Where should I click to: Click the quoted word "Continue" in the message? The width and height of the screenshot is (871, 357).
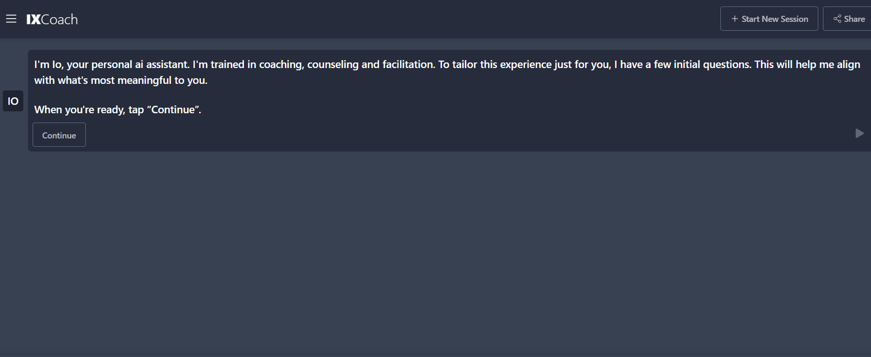173,109
